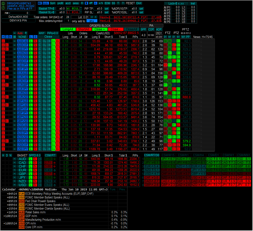Toggle the blue N header button
The width and height of the screenshot is (253, 231).
coord(11,37)
